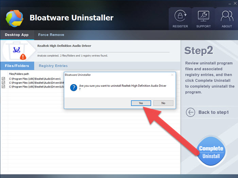
Task: Select the Registry Entries tab
Action: pyautogui.click(x=53, y=66)
